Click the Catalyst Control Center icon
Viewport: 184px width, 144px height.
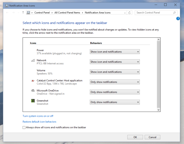pyautogui.click(x=33, y=81)
